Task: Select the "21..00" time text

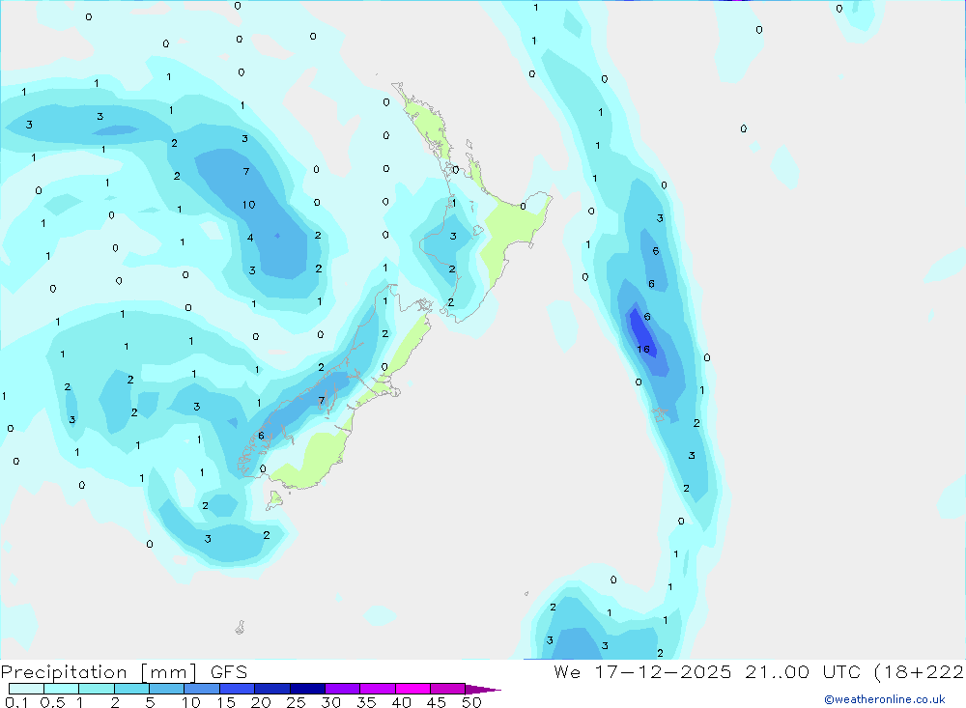Action: (x=778, y=671)
